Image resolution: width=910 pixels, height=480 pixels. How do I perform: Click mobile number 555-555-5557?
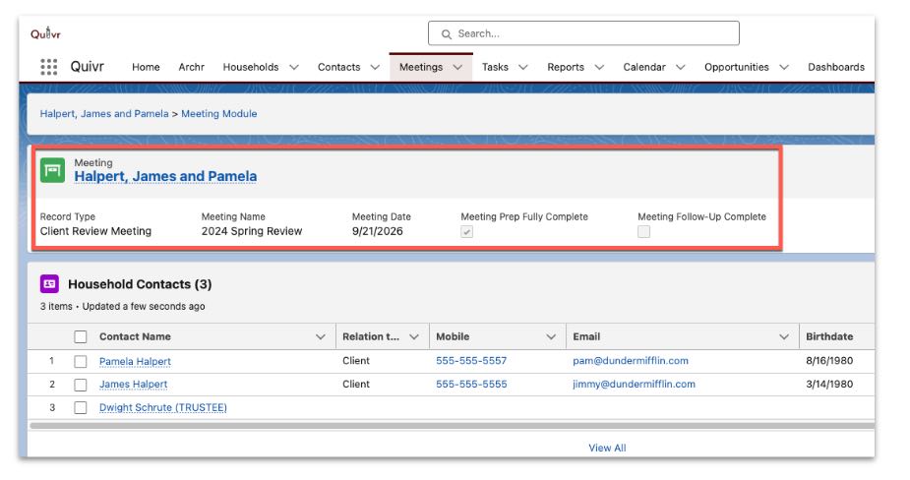(x=471, y=360)
